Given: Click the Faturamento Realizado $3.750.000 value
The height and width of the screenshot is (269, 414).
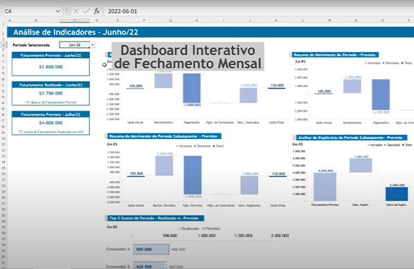Looking at the screenshot, I should [x=51, y=93].
